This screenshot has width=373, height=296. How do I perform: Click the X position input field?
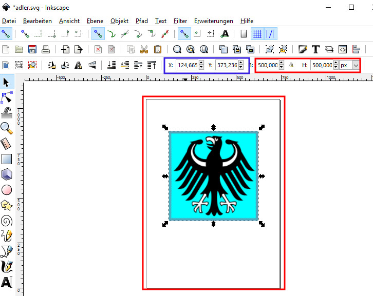[x=187, y=65]
